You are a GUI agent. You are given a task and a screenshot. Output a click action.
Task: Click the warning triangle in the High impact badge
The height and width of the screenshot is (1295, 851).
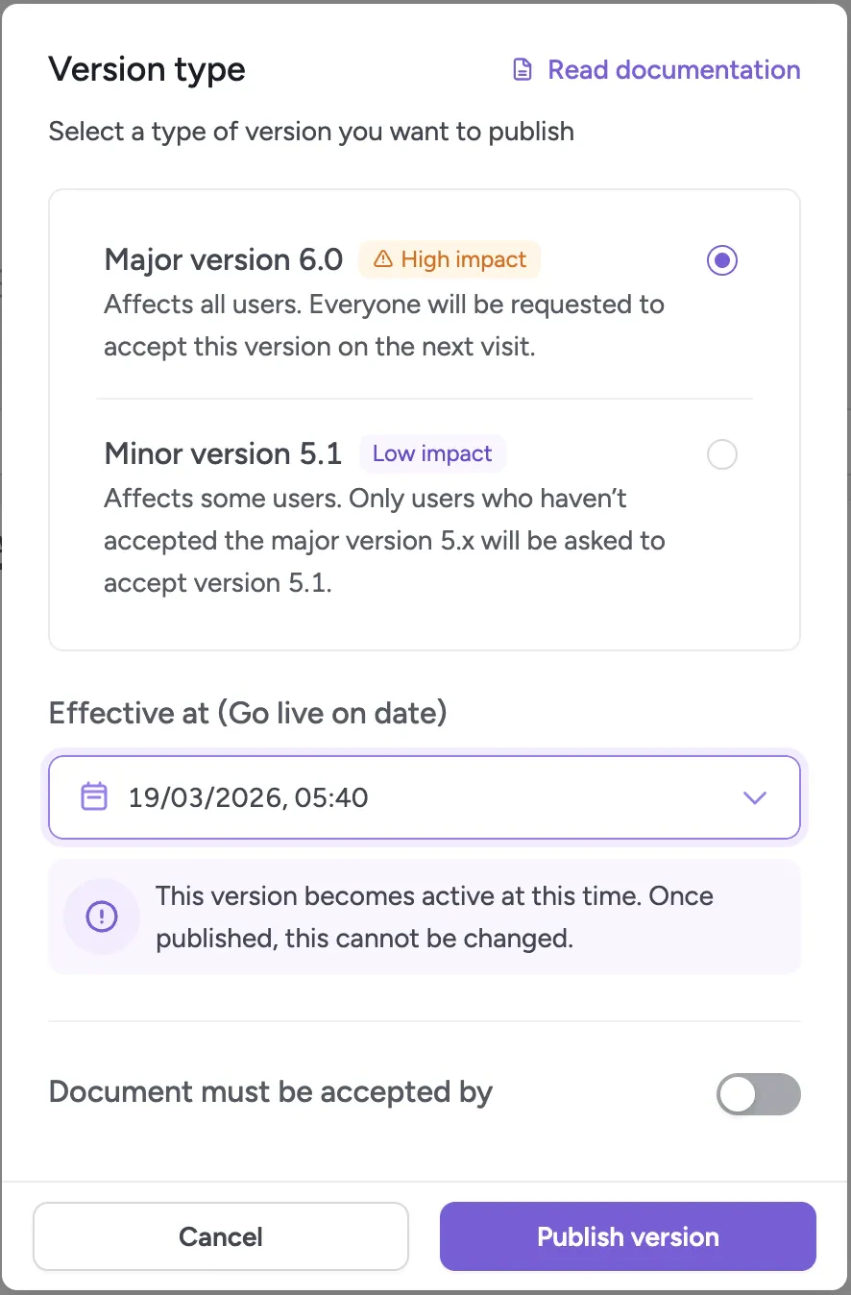point(384,259)
